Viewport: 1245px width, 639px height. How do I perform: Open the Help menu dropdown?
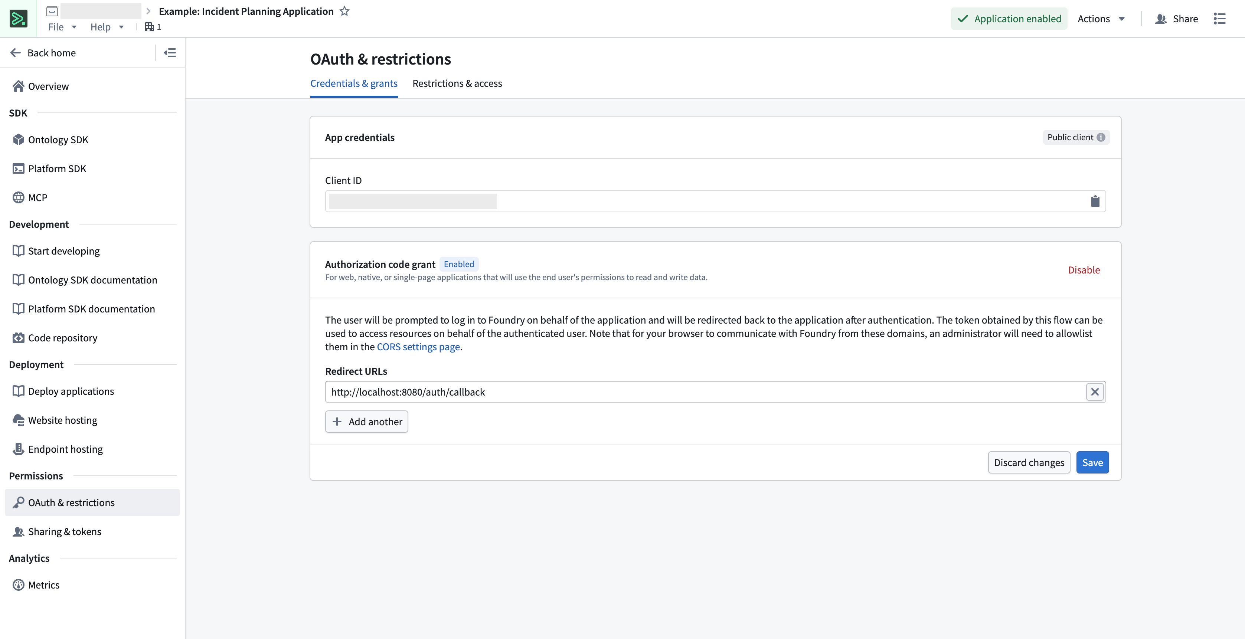click(107, 27)
